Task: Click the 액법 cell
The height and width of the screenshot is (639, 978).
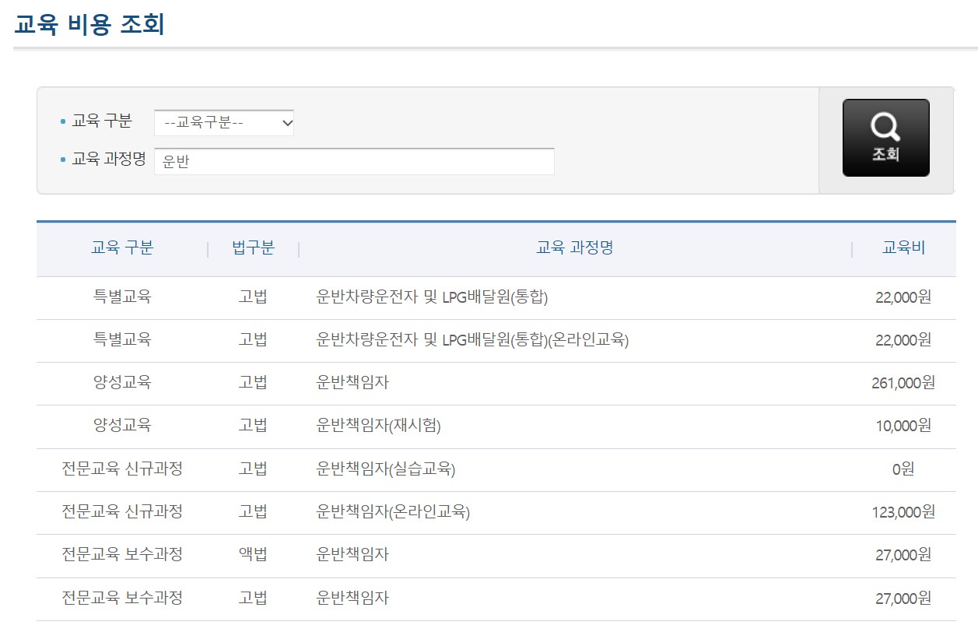Action: point(253,555)
